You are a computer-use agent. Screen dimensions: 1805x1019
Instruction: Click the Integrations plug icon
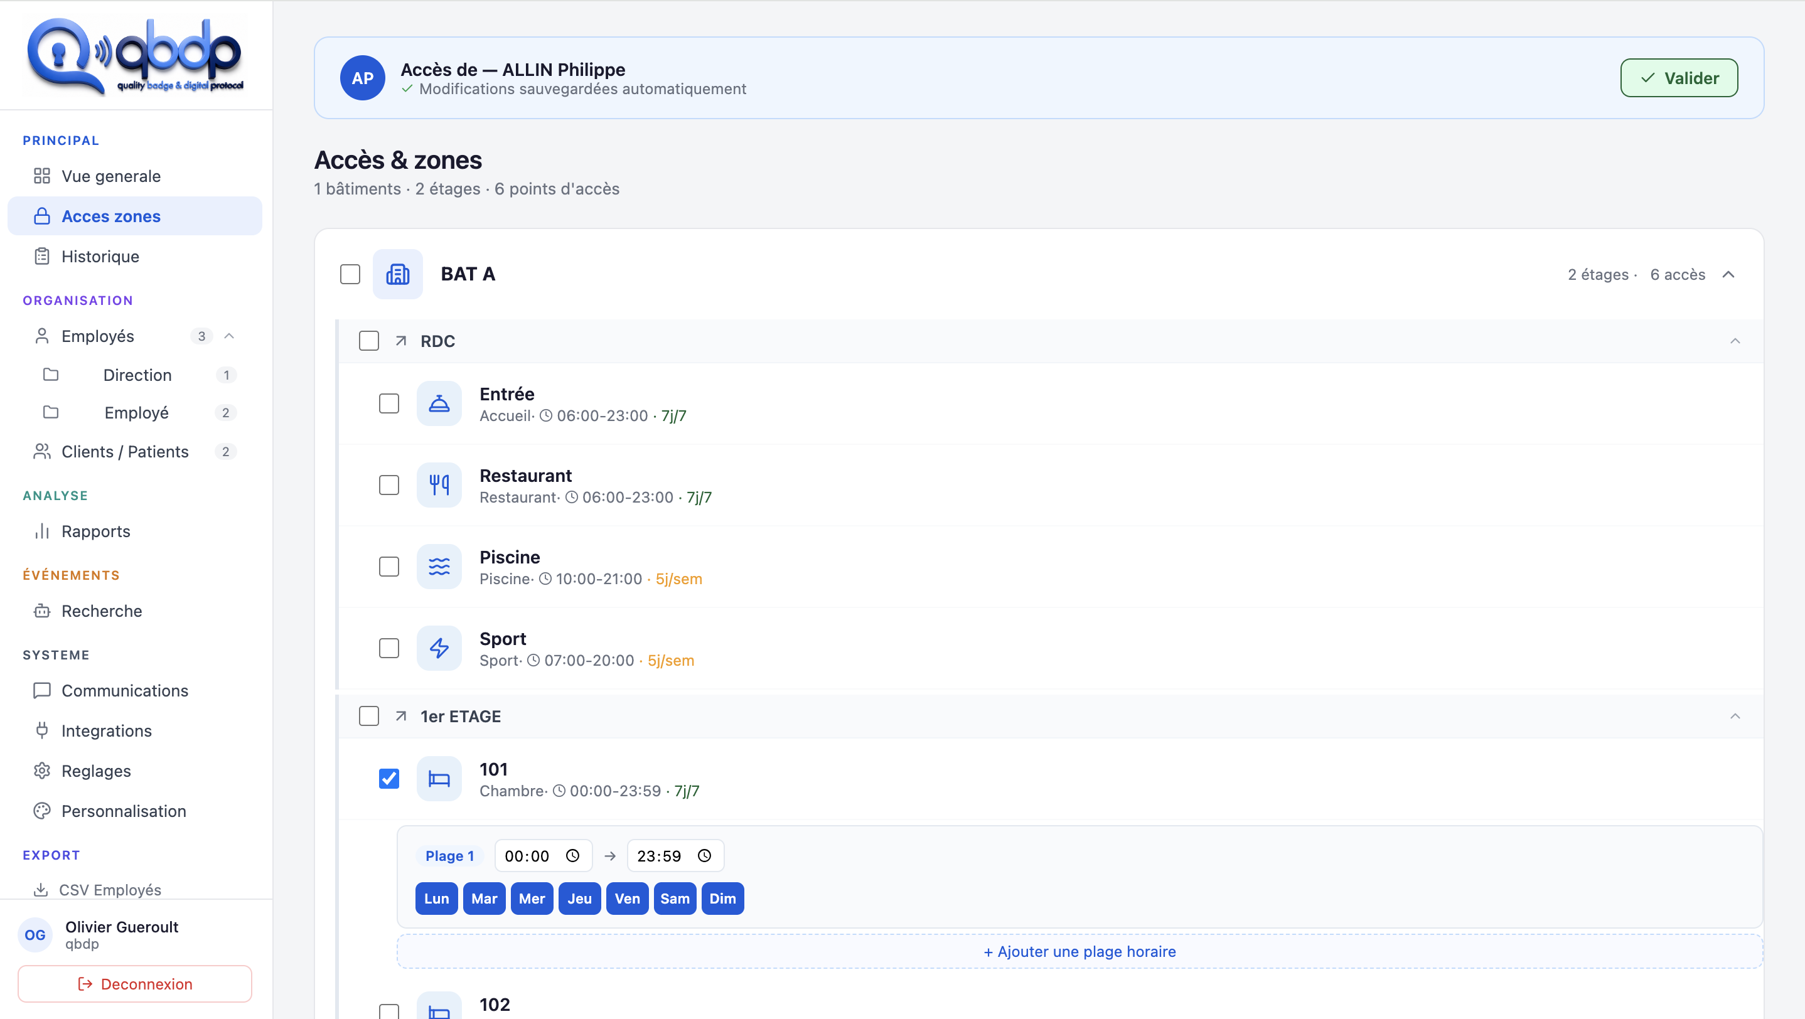[42, 730]
